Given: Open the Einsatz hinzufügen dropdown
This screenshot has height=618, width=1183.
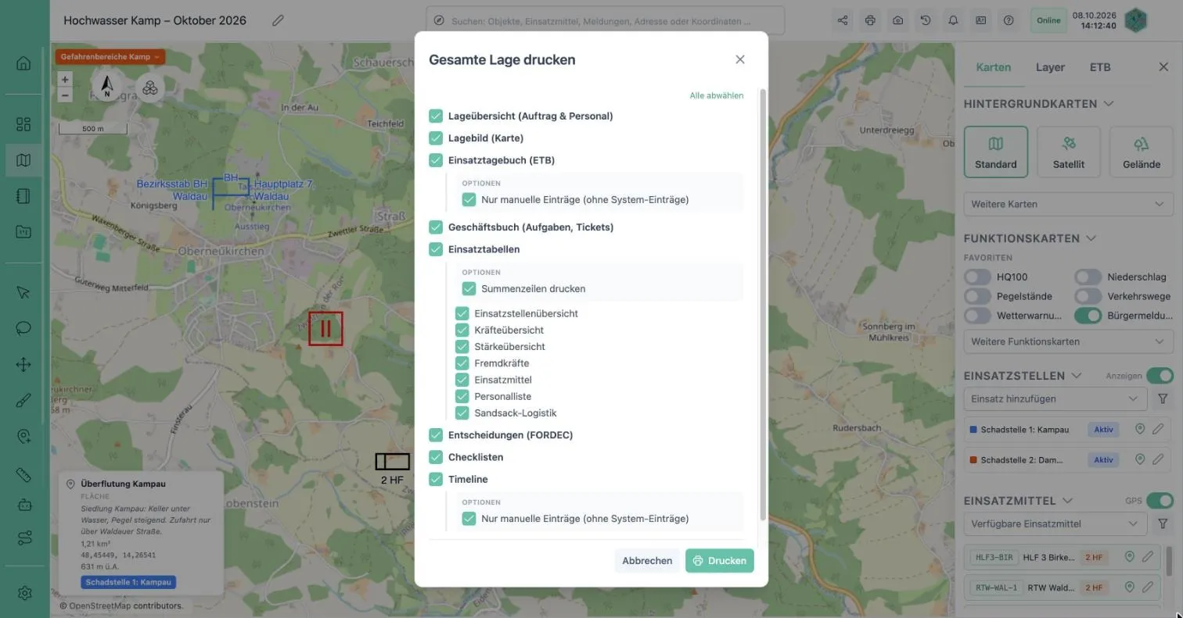Looking at the screenshot, I should (1055, 398).
